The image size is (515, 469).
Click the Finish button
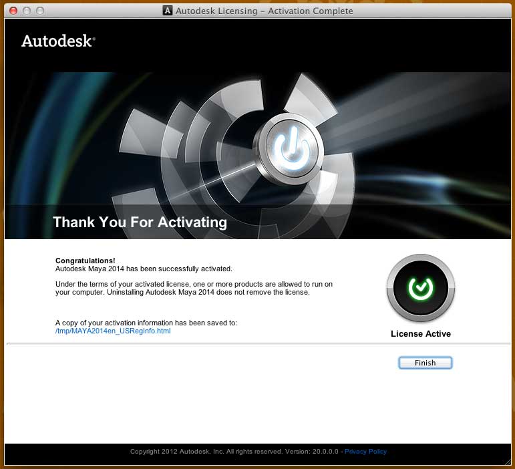coord(425,363)
